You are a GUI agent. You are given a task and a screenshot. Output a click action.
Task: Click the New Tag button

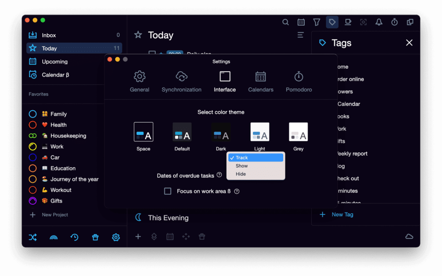pyautogui.click(x=337, y=214)
